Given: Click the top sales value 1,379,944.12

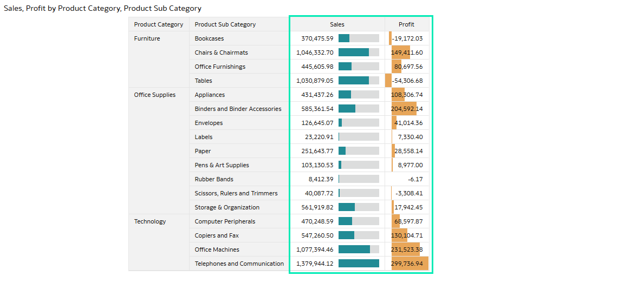Looking at the screenshot, I should pos(315,264).
